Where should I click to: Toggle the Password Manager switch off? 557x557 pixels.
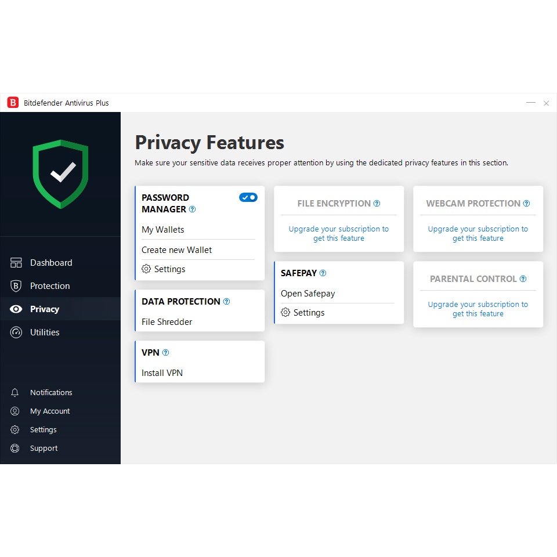248,198
